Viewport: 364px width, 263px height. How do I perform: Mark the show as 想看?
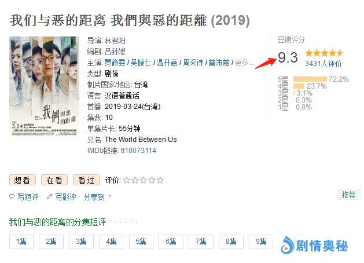tap(23, 180)
